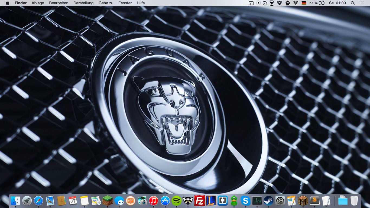370x208 pixels.
Task: Open the lemur face app in Dock
Action: 188,201
